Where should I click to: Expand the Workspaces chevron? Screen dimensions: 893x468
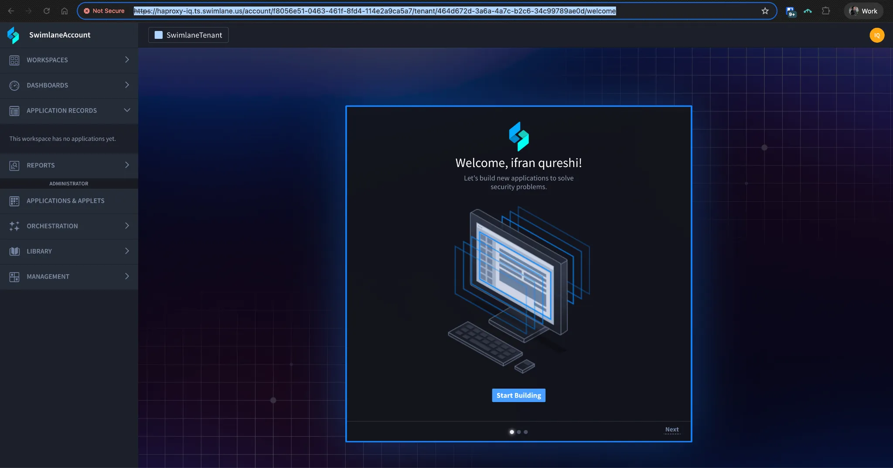click(x=127, y=60)
